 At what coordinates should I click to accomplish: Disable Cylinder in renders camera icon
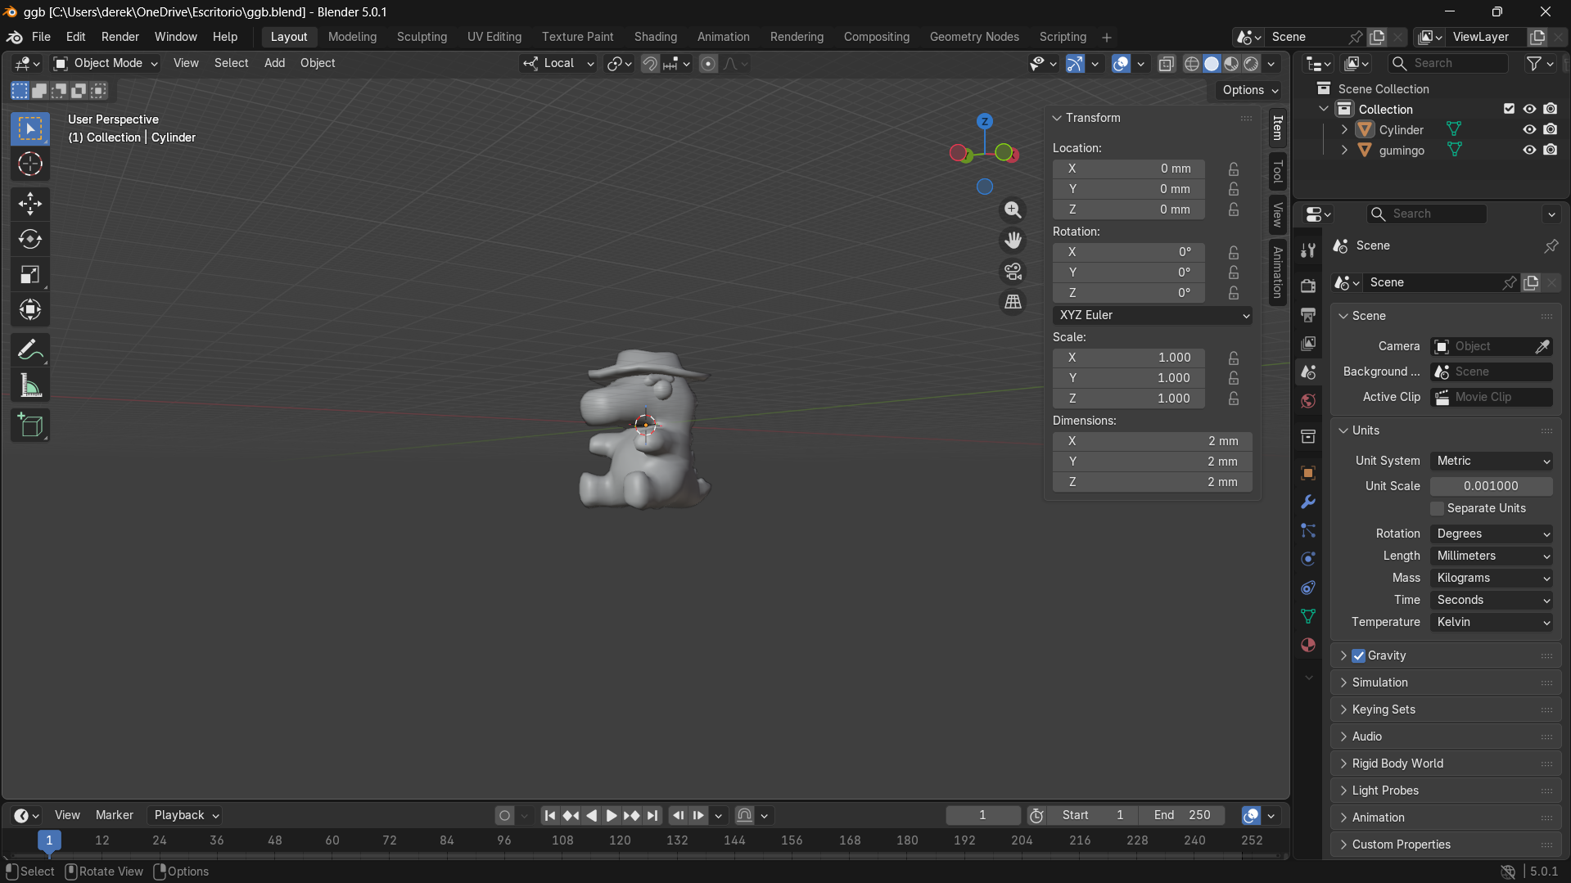(1551, 129)
